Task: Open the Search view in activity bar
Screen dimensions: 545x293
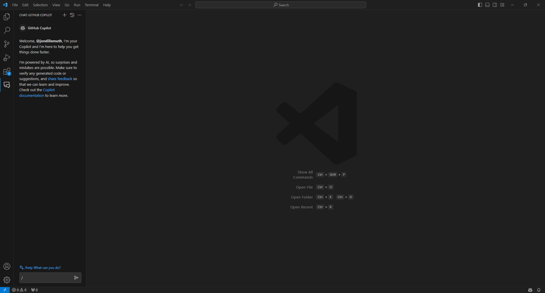Action: [x=7, y=30]
